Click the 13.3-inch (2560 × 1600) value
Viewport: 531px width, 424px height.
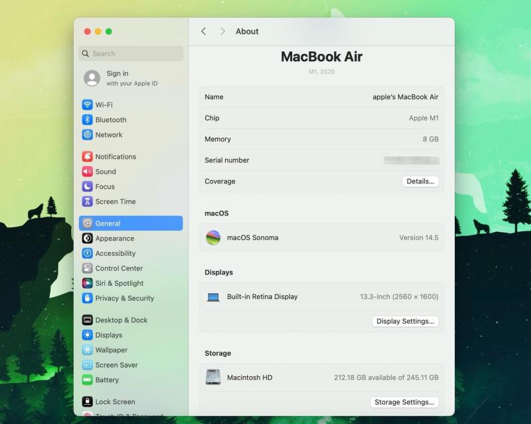(x=399, y=296)
